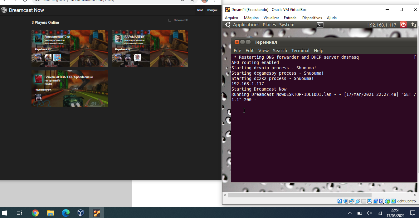Click the network arrows icon in guest panel
Screen dimensions: 419x218
coord(414,25)
